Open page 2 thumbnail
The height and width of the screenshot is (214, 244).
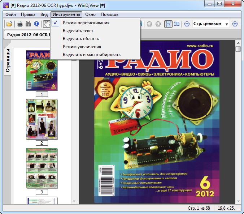[x=42, y=119]
